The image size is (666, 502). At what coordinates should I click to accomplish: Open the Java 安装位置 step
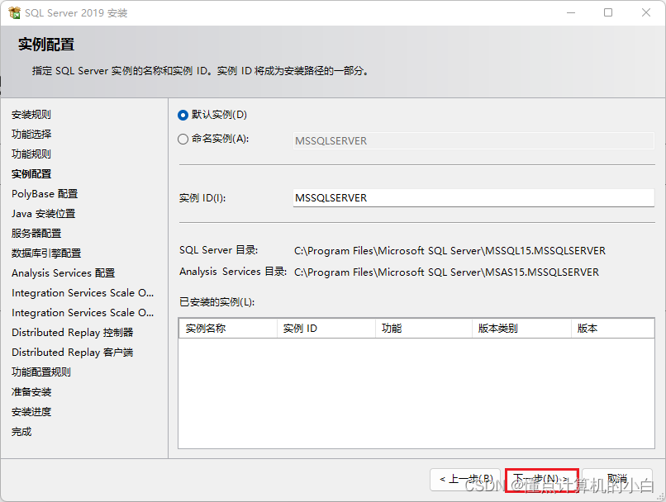pyautogui.click(x=43, y=214)
